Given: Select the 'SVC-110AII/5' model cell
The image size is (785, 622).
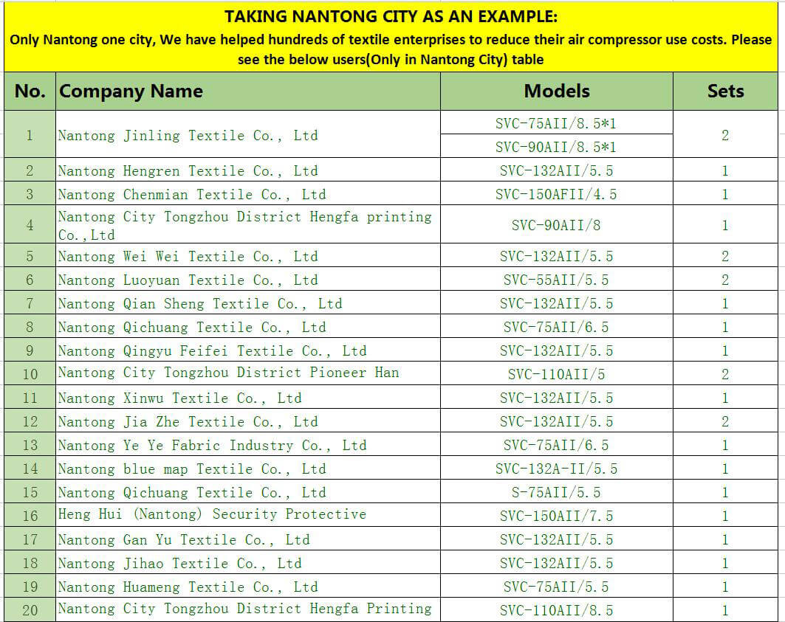Looking at the screenshot, I should (x=557, y=373).
